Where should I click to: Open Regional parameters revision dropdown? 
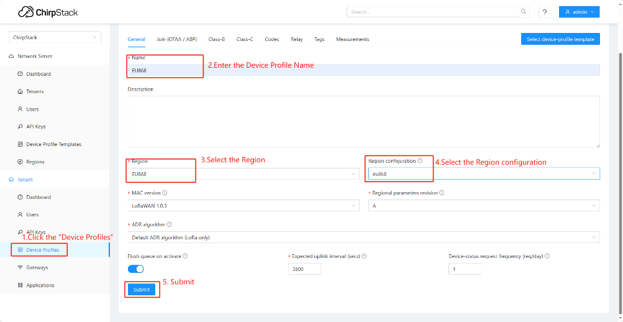click(484, 206)
